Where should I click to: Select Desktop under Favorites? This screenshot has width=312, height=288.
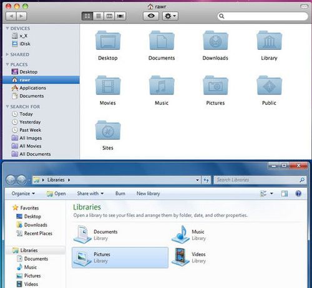(x=29, y=216)
